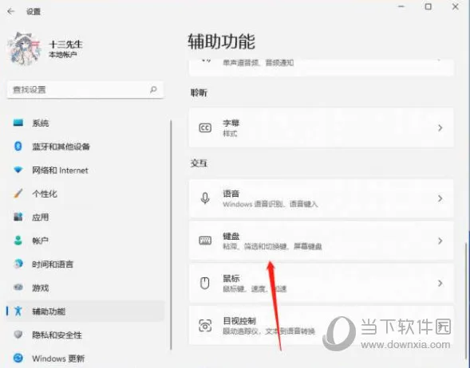The width and height of the screenshot is (470, 368).
Task: Open the user profile avatar
Action: click(x=24, y=49)
